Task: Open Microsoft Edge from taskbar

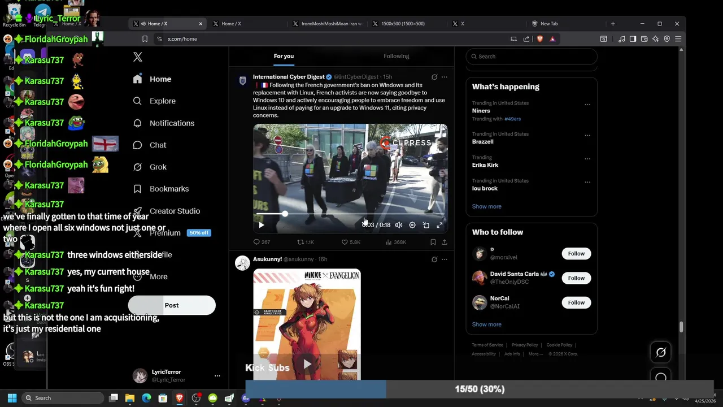Action: tap(146, 398)
